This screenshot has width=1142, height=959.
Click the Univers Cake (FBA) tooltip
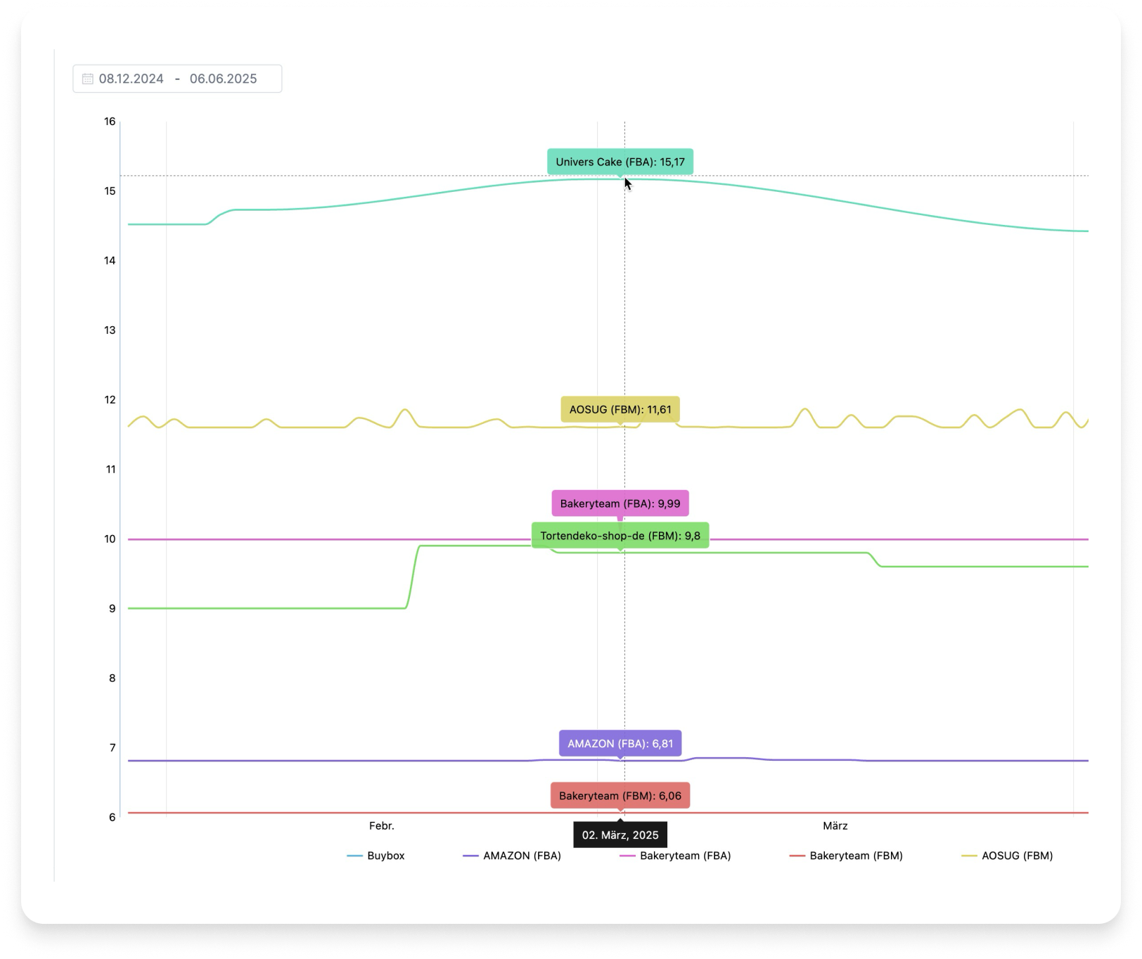point(620,162)
